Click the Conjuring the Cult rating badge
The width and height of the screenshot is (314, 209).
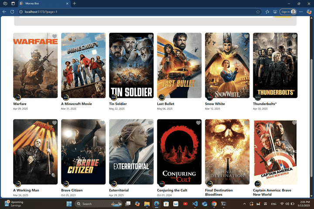[162, 184]
